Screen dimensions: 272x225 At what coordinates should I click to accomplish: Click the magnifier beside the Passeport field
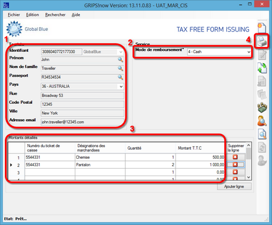click(121, 77)
